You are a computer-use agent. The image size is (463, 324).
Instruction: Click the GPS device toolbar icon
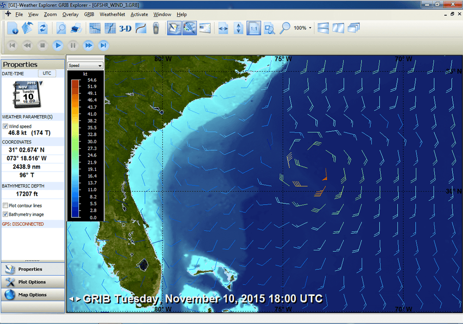[x=156, y=28]
